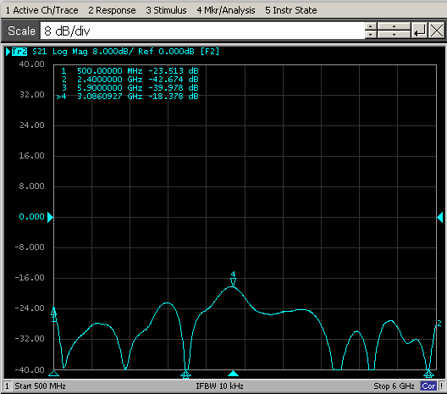
Task: Click the exclamation warning indicator in status bar
Action: (441, 386)
